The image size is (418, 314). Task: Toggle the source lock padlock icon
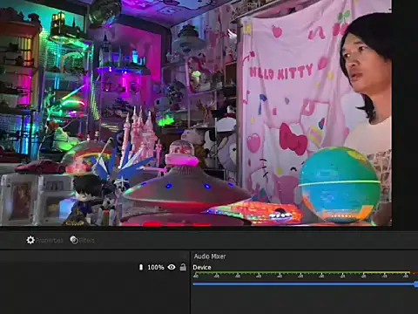click(x=183, y=267)
